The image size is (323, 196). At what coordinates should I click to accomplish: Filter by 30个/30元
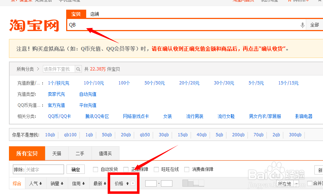click(224, 83)
